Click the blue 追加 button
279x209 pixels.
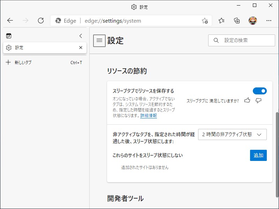pos(258,155)
